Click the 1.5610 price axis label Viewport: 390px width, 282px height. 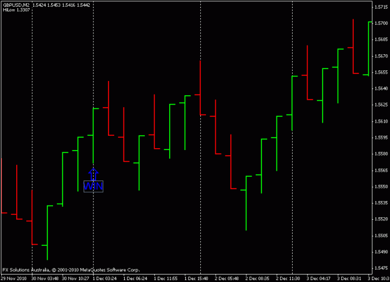[x=381, y=121]
